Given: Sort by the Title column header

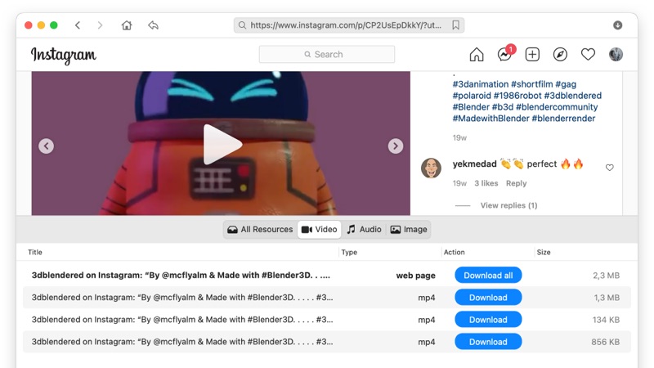Looking at the screenshot, I should [35, 252].
